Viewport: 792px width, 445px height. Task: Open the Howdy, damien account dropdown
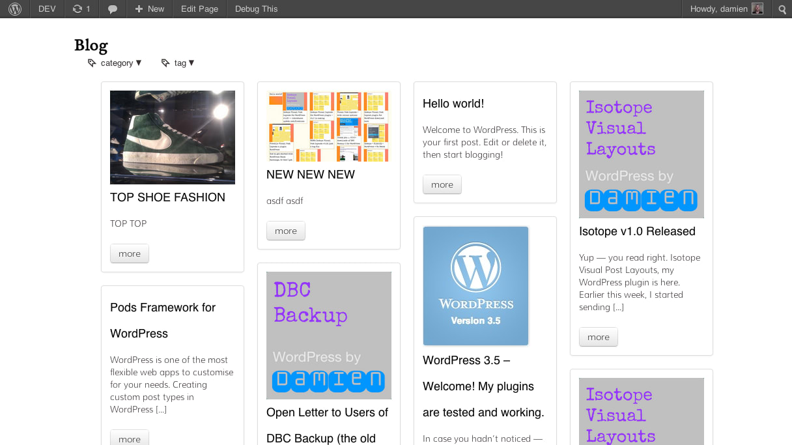tap(723, 8)
